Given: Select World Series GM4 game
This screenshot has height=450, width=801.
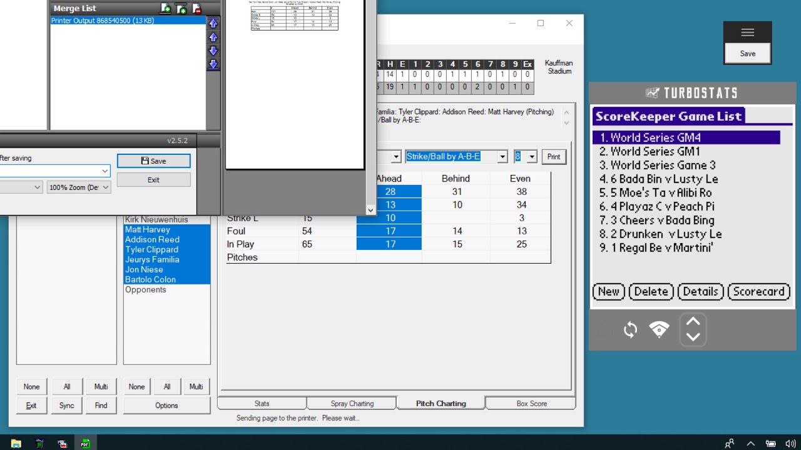Looking at the screenshot, I should 686,137.
